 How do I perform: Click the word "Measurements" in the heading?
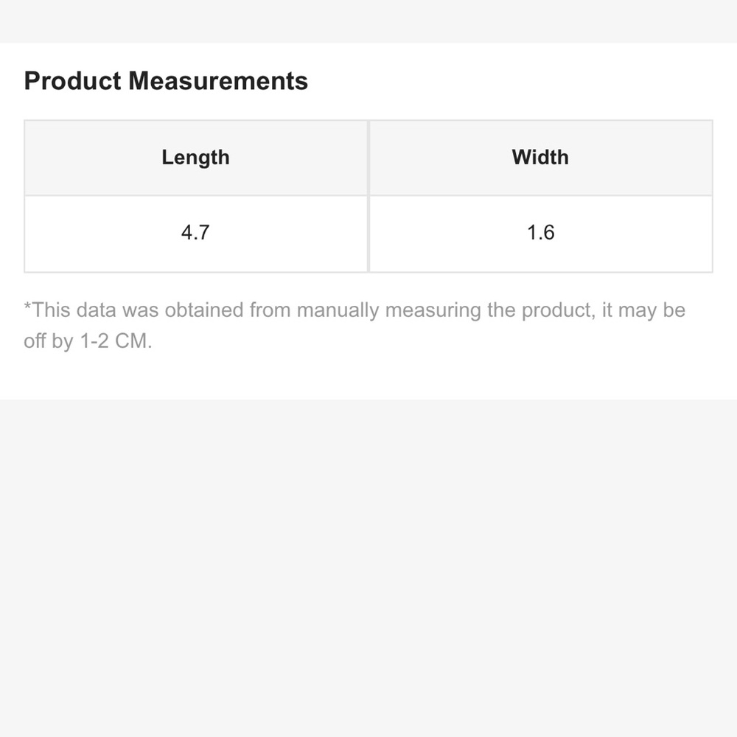click(x=218, y=81)
